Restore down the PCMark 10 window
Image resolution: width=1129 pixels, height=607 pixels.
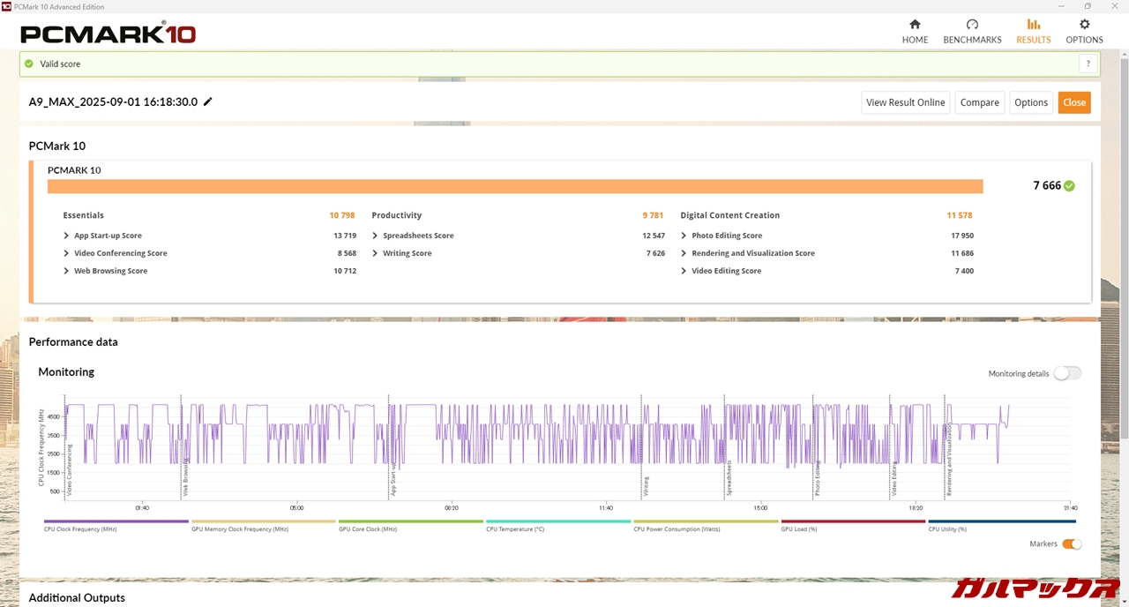point(1088,6)
